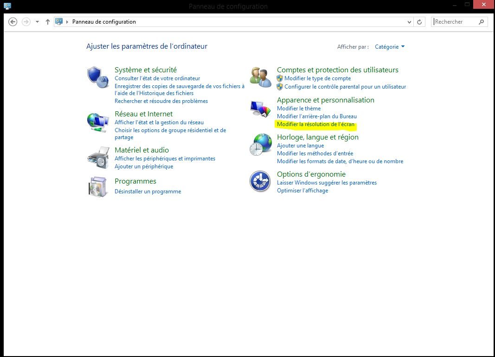This screenshot has width=495, height=357.
Task: Open the Réseau et Internet globe icon
Action: point(98,122)
